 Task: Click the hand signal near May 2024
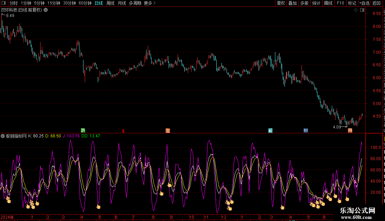[x=98, y=206]
